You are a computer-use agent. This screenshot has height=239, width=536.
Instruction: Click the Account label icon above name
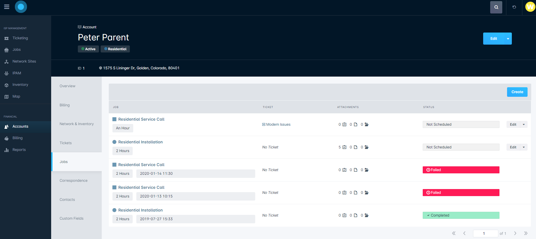point(80,27)
